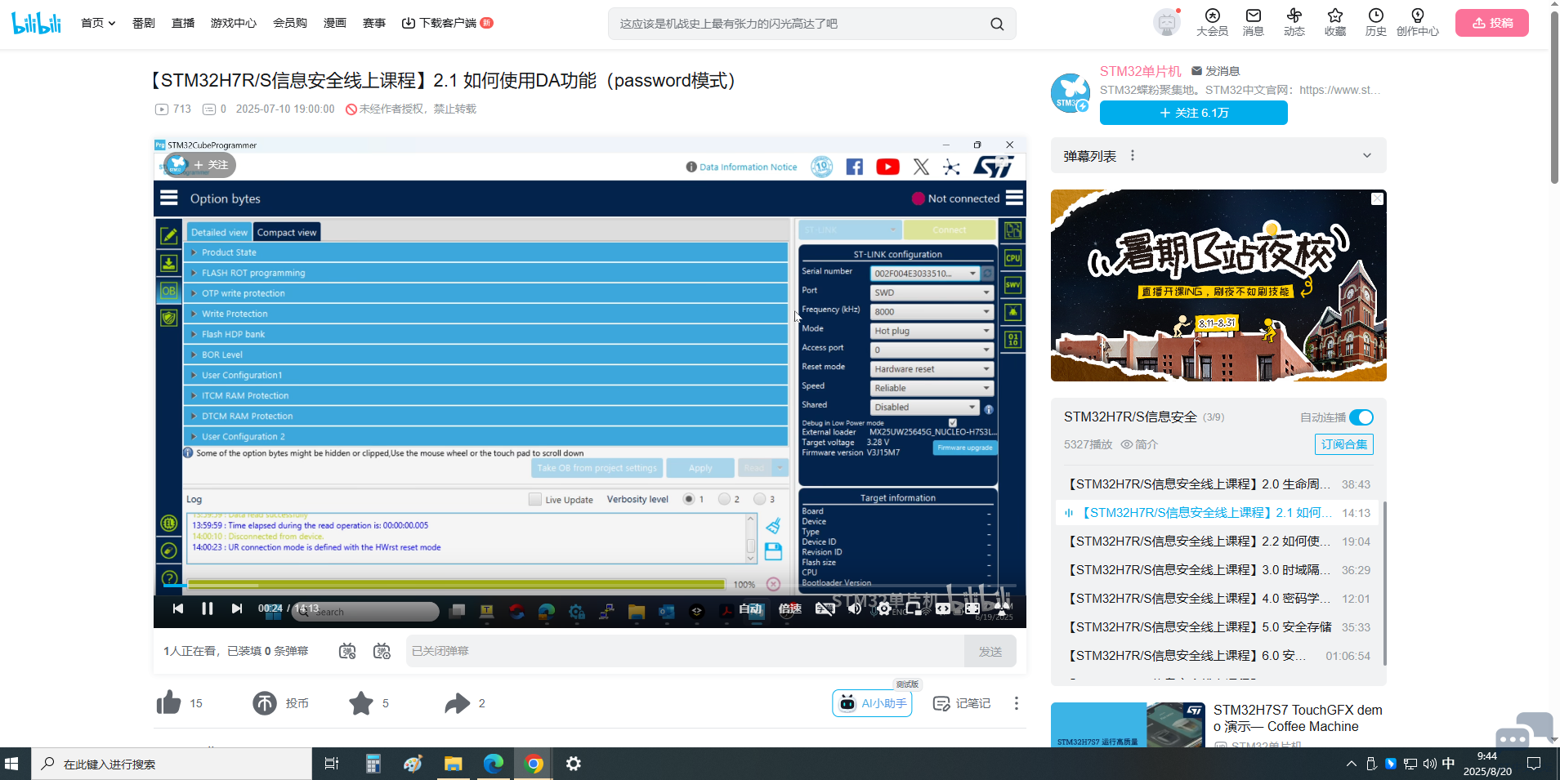This screenshot has height=780, width=1560.
Task: Enter web page fullscreen mode
Action: [972, 608]
